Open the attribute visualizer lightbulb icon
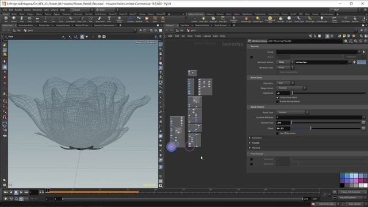 [354, 62]
